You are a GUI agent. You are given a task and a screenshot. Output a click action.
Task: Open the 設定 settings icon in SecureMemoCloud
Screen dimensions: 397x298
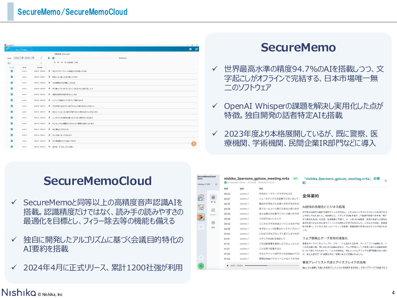pos(213,223)
